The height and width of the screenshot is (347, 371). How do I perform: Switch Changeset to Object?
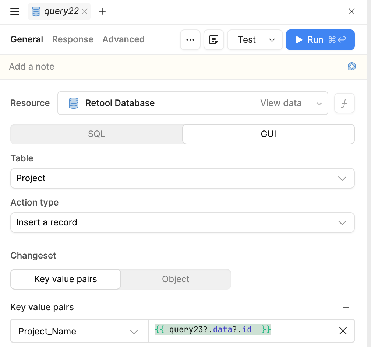pos(176,279)
